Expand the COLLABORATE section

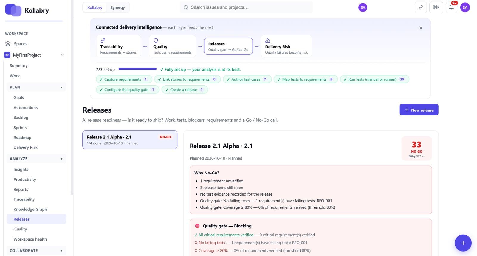point(36,250)
